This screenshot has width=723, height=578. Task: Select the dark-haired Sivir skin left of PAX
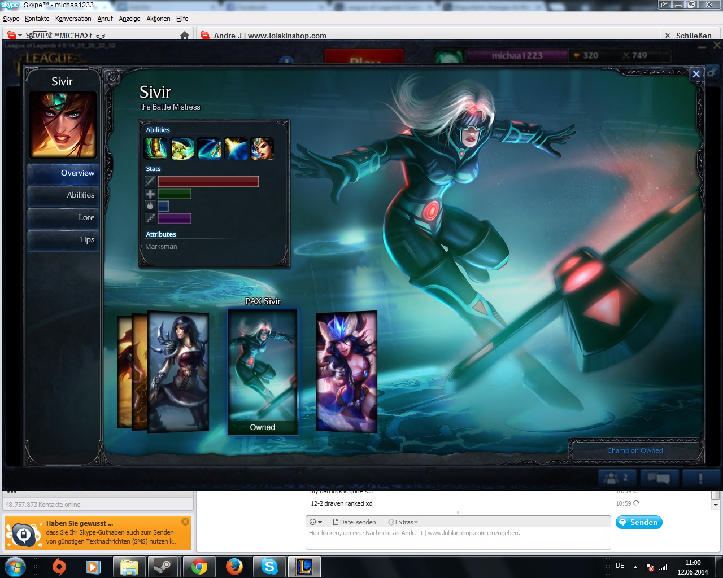pos(178,371)
